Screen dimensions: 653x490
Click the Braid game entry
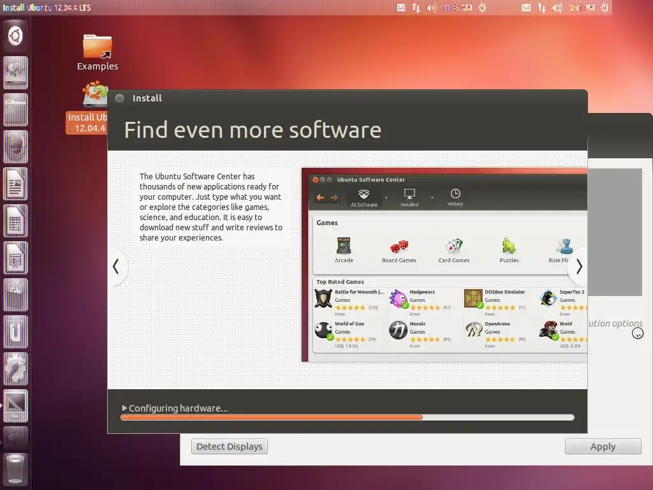(x=563, y=334)
